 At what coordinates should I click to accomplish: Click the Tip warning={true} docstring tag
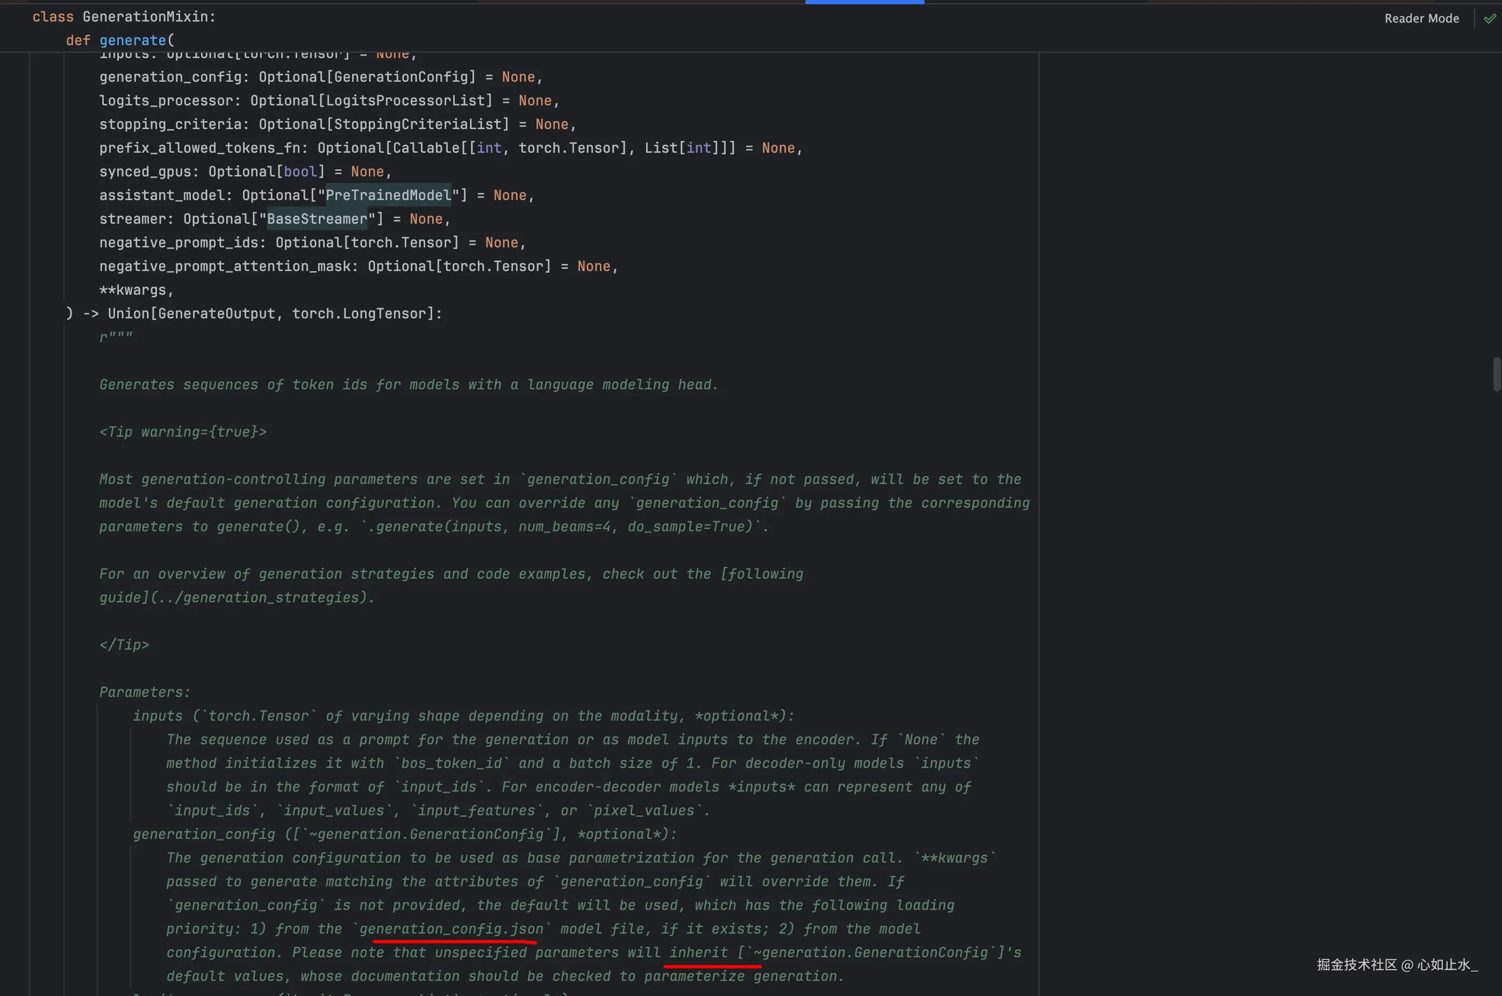[x=183, y=432]
